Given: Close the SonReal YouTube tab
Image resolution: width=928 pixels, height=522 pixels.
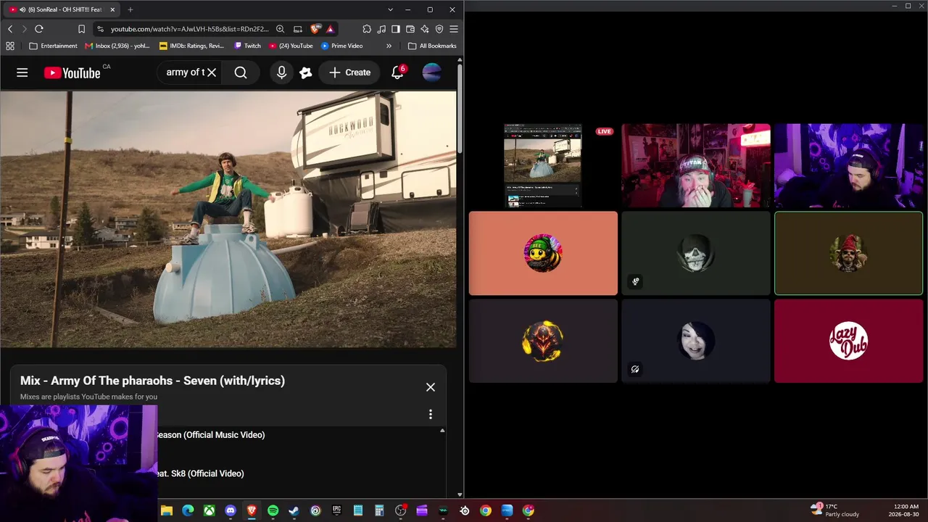Looking at the screenshot, I should [112, 9].
